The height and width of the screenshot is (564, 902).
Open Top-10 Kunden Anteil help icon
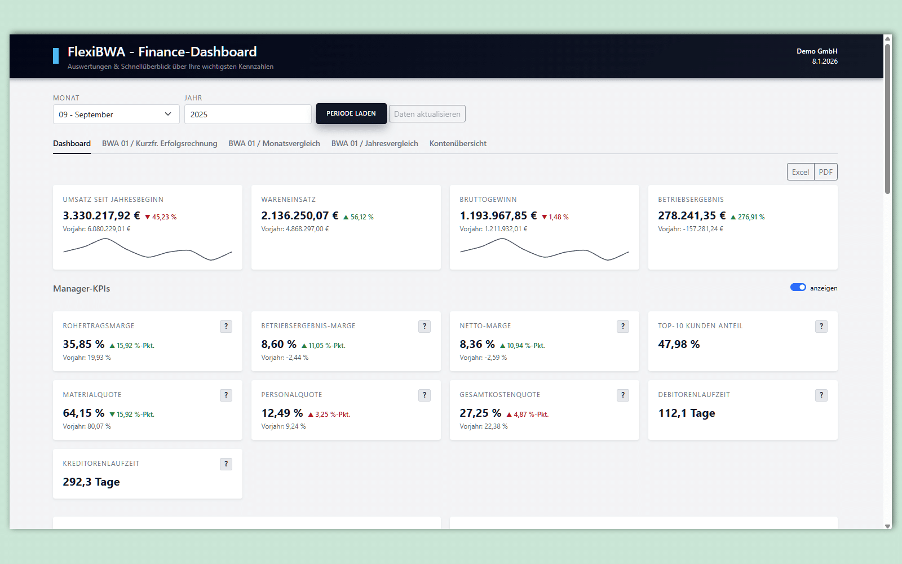click(821, 327)
